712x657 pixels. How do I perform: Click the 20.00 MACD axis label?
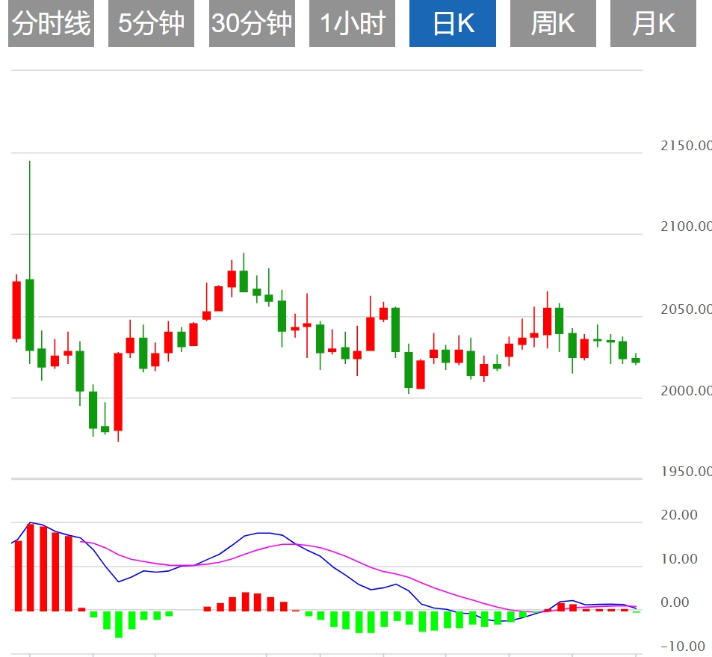click(x=680, y=515)
